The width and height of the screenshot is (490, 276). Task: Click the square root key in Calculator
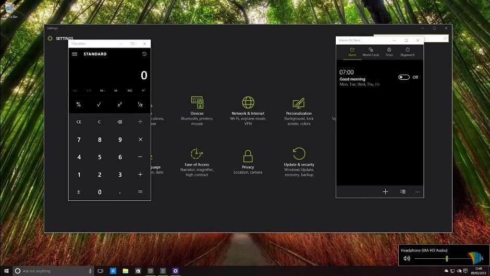pyautogui.click(x=99, y=104)
